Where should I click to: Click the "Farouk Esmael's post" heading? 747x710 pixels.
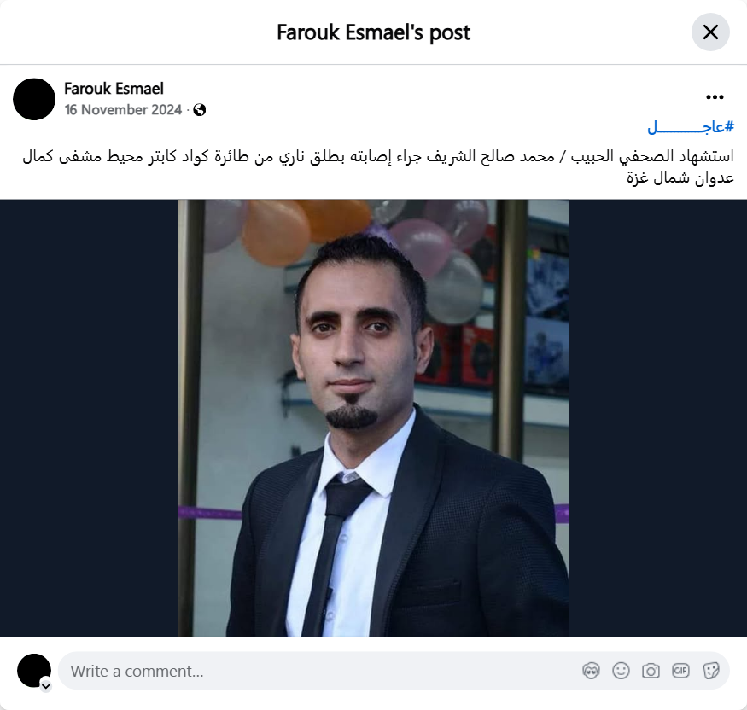[x=373, y=32]
